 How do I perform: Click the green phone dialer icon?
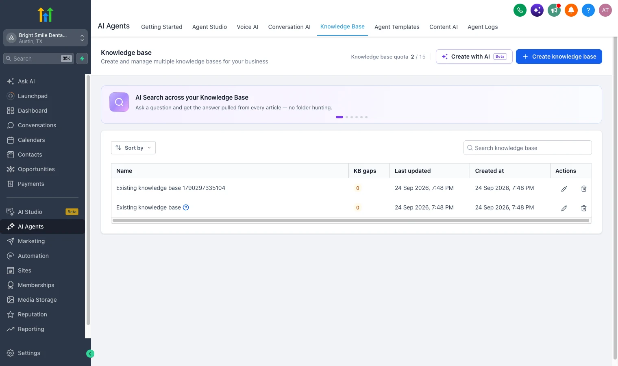(x=520, y=10)
